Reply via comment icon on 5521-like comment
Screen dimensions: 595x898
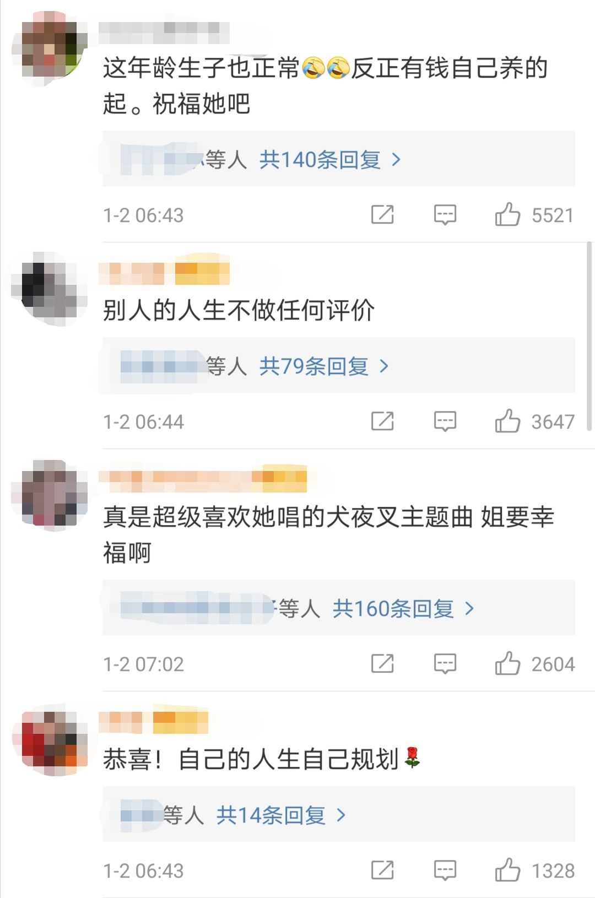(445, 215)
